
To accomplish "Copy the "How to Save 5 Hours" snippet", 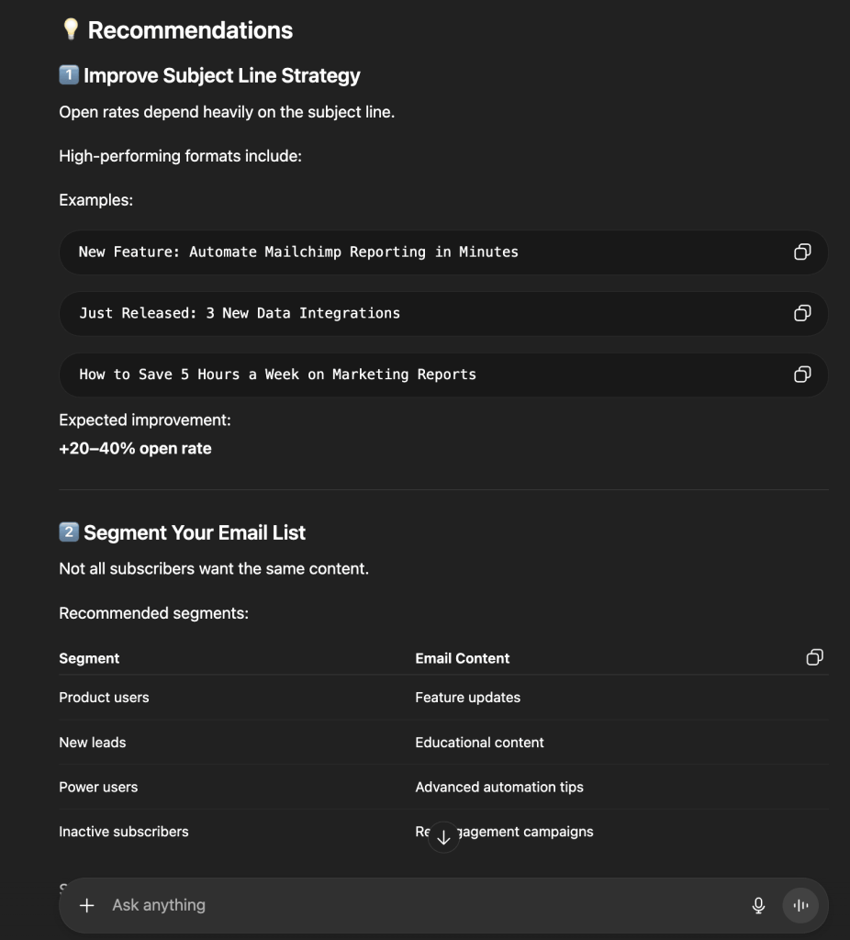I will tap(801, 375).
